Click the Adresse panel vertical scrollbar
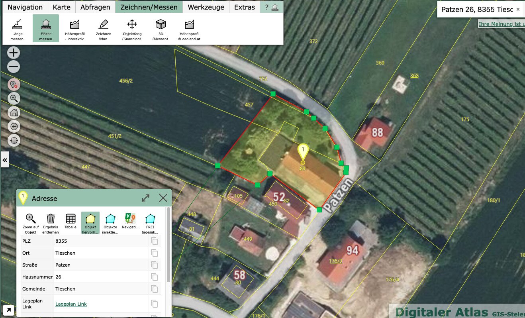 click(x=169, y=245)
